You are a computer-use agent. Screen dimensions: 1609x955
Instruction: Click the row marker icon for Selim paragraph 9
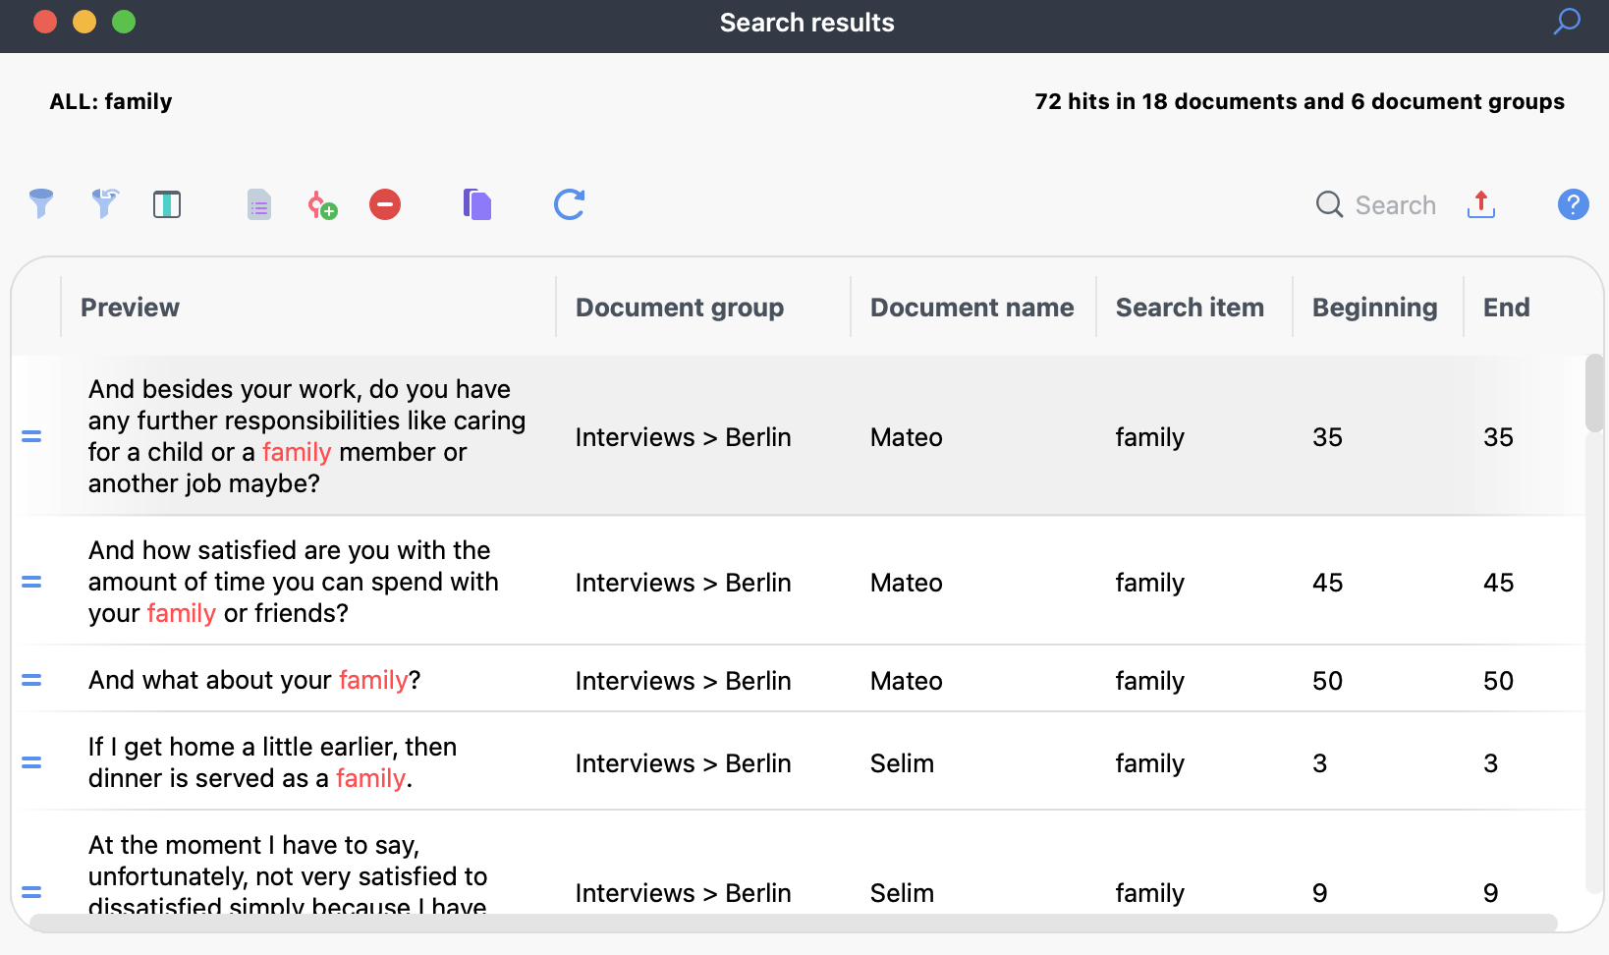tap(31, 892)
